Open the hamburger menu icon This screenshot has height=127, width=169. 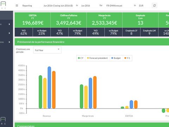tap(17, 6)
